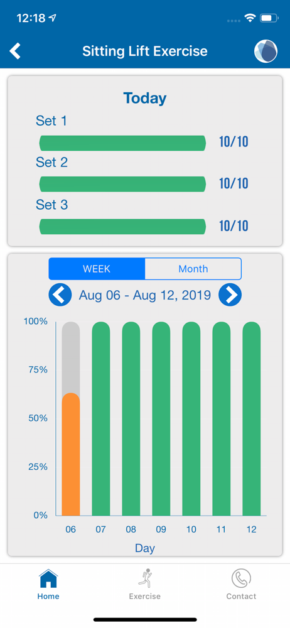This screenshot has width=290, height=628.
Task: Tap the green bar for day 12
Action: (x=252, y=418)
